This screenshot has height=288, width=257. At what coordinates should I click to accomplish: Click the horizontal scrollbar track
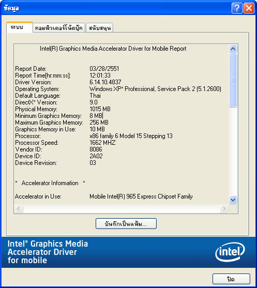point(121,208)
